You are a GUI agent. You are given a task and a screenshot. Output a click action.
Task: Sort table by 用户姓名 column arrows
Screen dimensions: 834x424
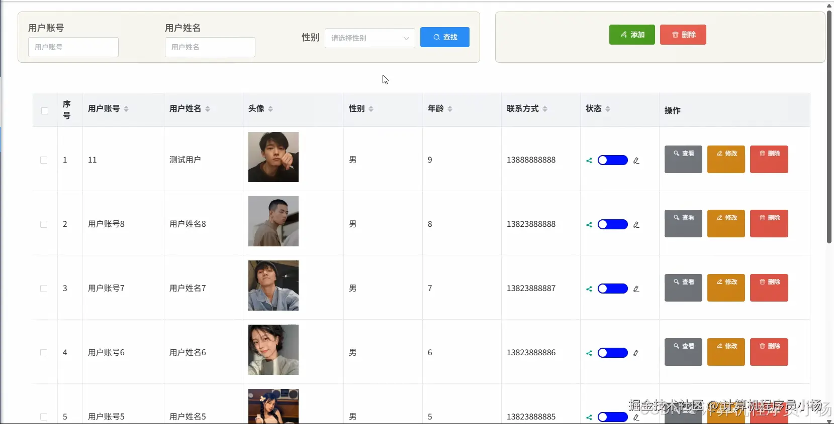click(208, 109)
